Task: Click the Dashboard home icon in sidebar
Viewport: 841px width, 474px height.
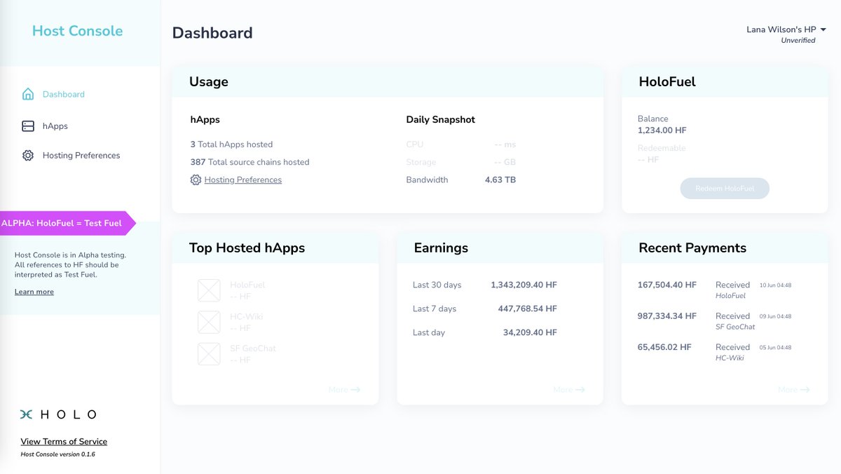Action: tap(28, 94)
